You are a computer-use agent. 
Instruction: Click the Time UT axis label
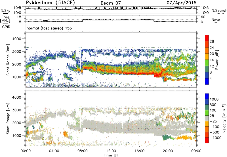pos(111,155)
